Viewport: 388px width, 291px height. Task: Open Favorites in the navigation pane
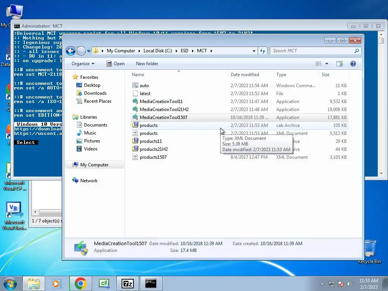pyautogui.click(x=89, y=77)
